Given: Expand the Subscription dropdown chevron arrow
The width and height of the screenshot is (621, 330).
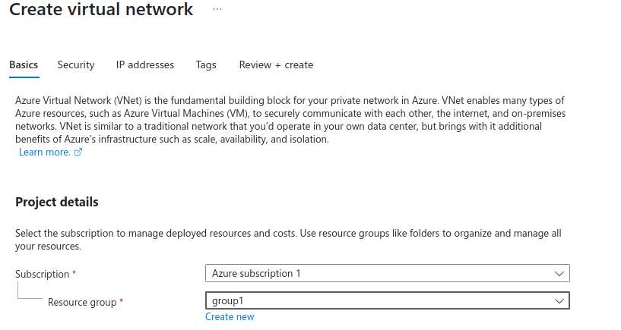Looking at the screenshot, I should coord(559,273).
